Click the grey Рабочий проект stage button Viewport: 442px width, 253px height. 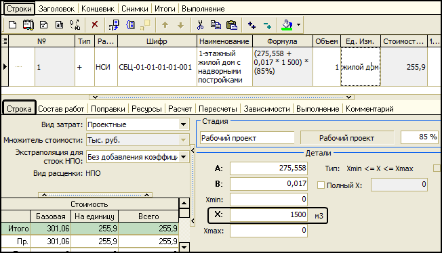pos(347,138)
